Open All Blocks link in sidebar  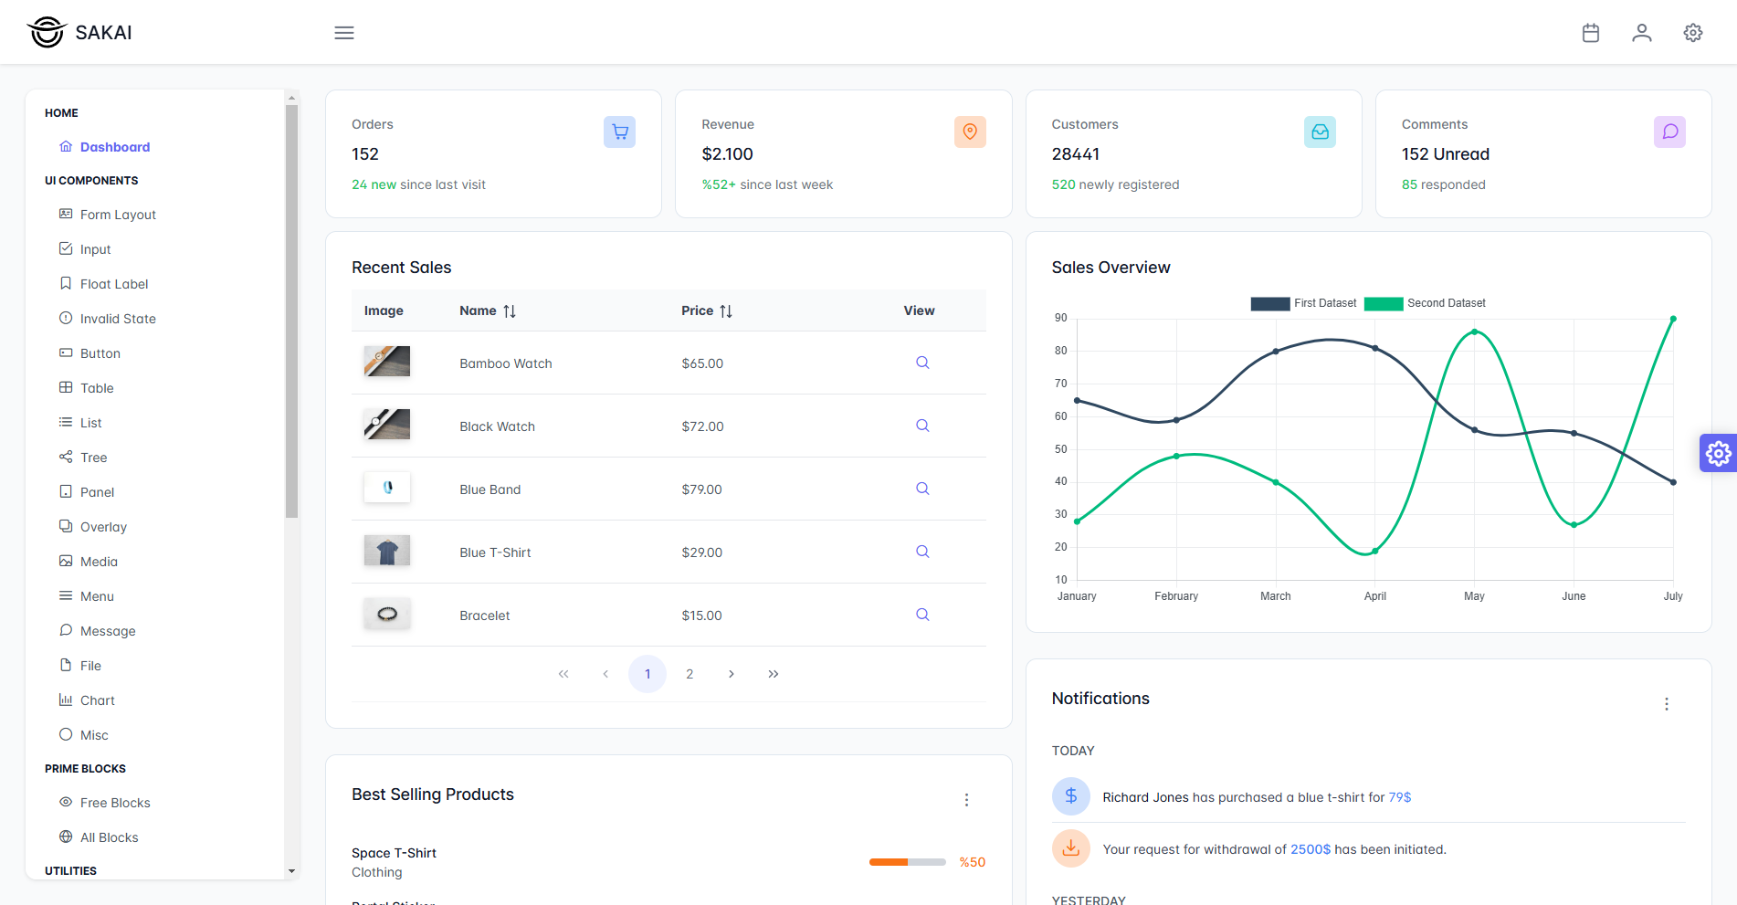[99, 837]
